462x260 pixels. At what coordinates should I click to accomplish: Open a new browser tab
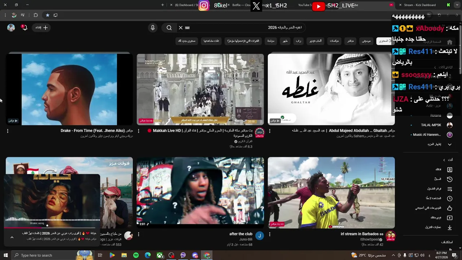coord(162,5)
